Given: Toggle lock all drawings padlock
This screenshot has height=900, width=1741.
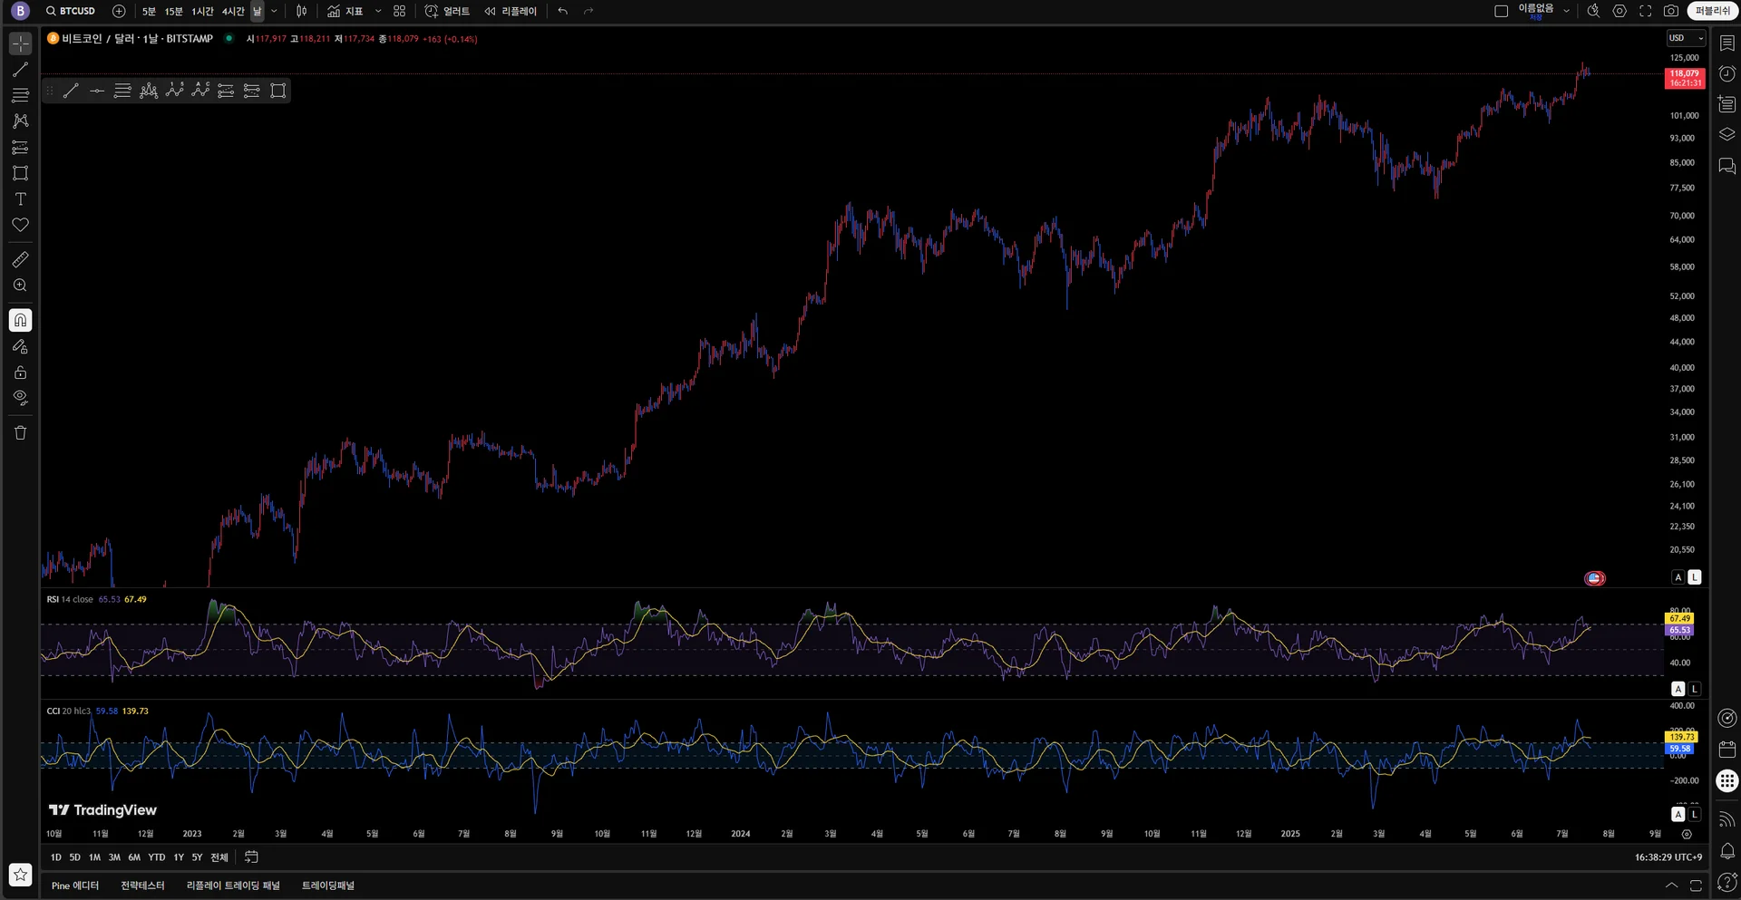Looking at the screenshot, I should pos(20,373).
